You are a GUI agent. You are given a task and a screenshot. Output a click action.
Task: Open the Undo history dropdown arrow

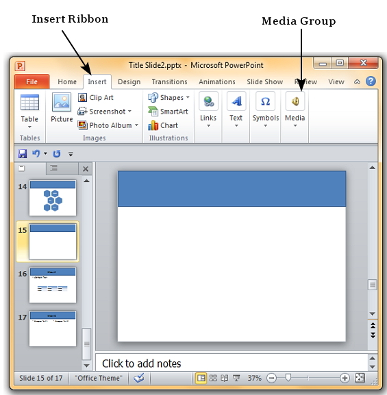[45, 153]
